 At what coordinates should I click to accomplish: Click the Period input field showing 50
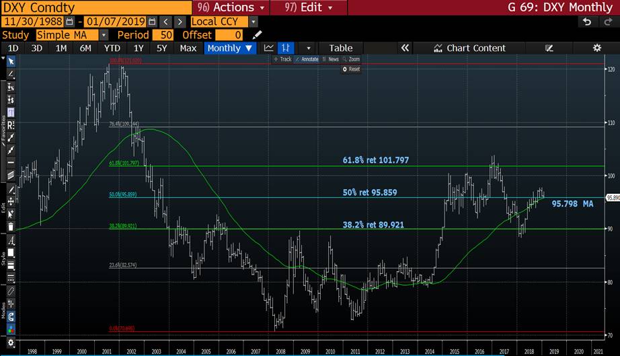click(x=163, y=35)
